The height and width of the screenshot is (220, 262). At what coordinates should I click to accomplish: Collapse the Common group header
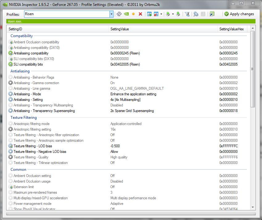[x=19, y=170]
